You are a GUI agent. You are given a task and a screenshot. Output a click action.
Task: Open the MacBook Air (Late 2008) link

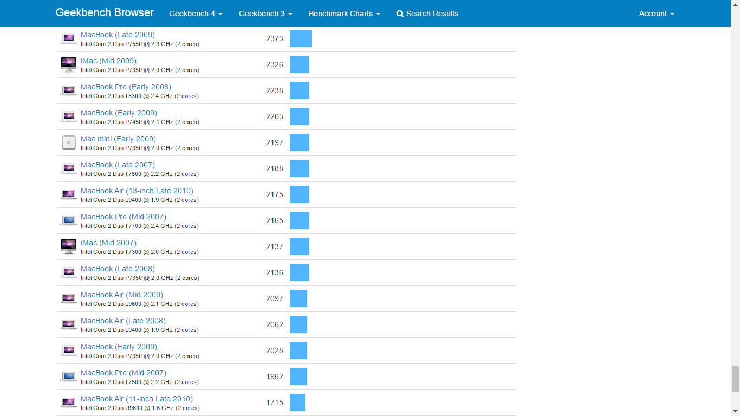(x=123, y=321)
